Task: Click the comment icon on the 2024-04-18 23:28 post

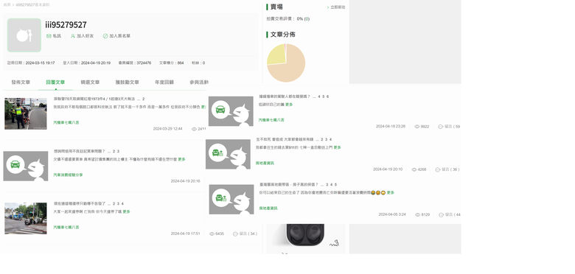Action: click(440, 127)
